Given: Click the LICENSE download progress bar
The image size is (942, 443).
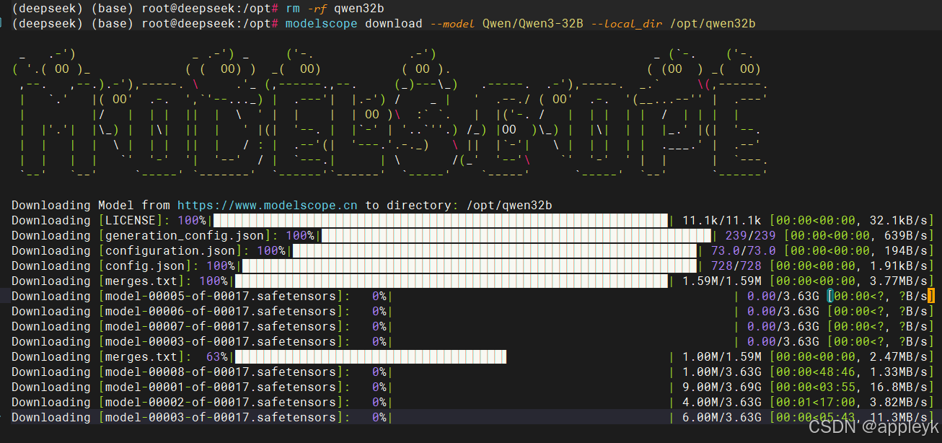Looking at the screenshot, I should (x=441, y=221).
